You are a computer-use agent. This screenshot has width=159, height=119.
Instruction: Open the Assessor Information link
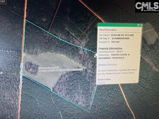tap(107, 64)
